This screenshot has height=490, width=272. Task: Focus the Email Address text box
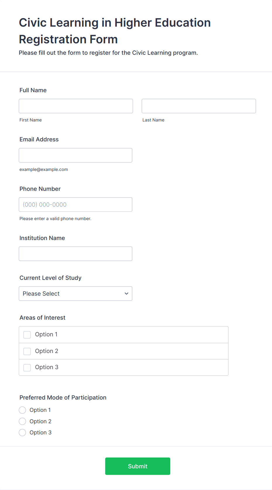(x=75, y=155)
